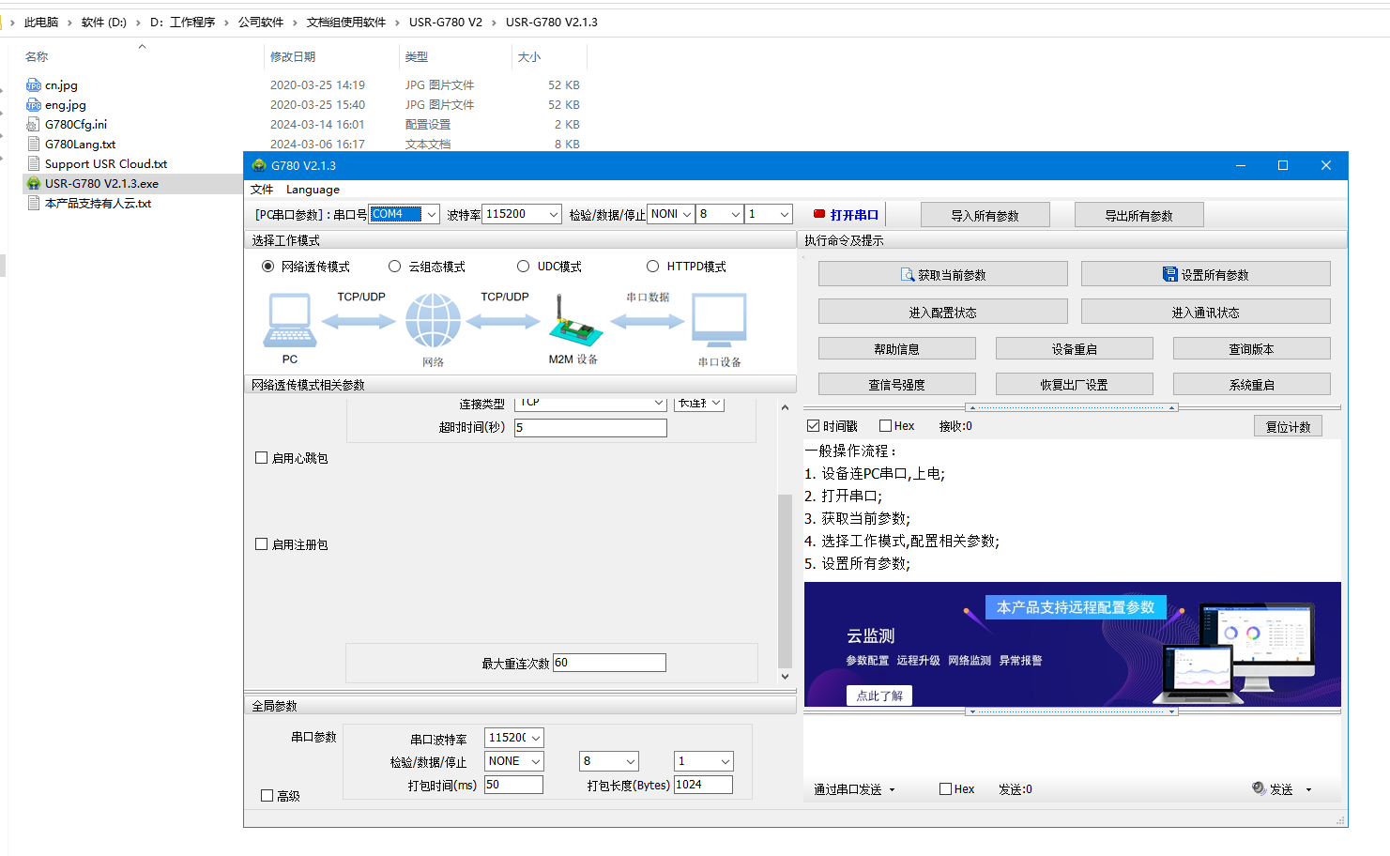Click the 最大重连次数 input field
Image resolution: width=1390 pixels, height=856 pixels.
coord(609,663)
